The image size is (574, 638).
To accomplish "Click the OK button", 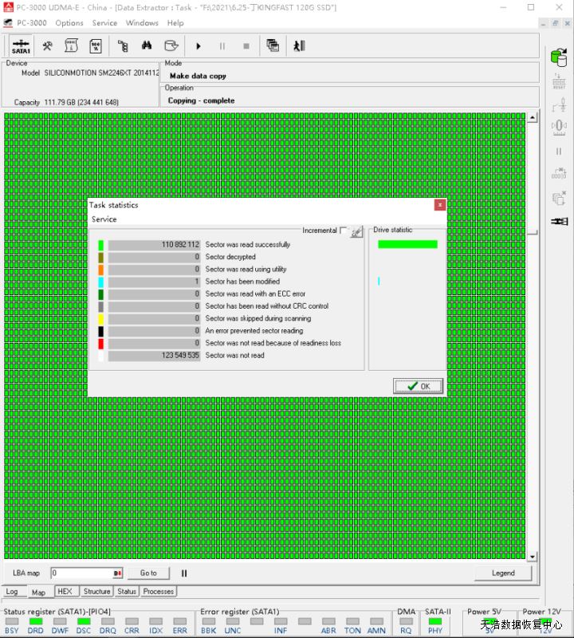I will [418, 386].
